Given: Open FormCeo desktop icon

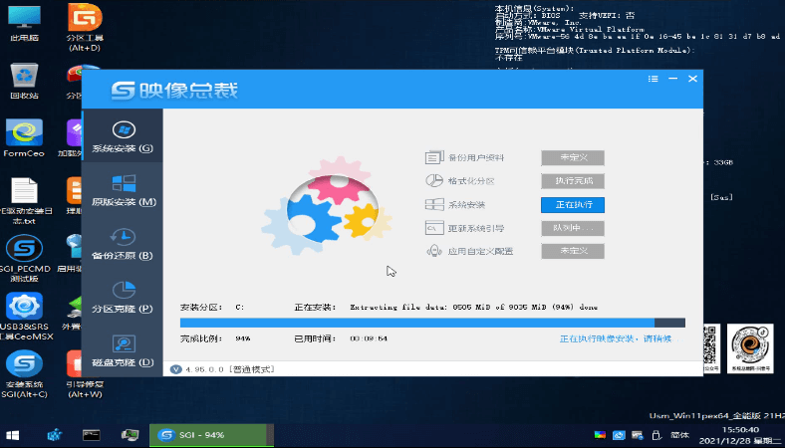Looking at the screenshot, I should point(24,138).
